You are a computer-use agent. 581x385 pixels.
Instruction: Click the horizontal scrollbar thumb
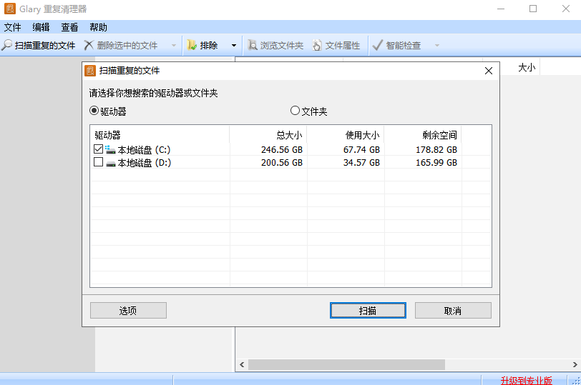coord(346,365)
